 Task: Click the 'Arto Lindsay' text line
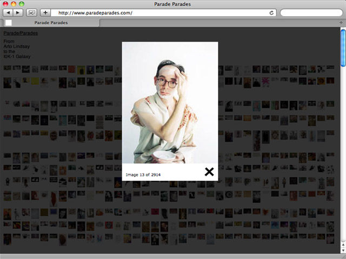coord(17,46)
